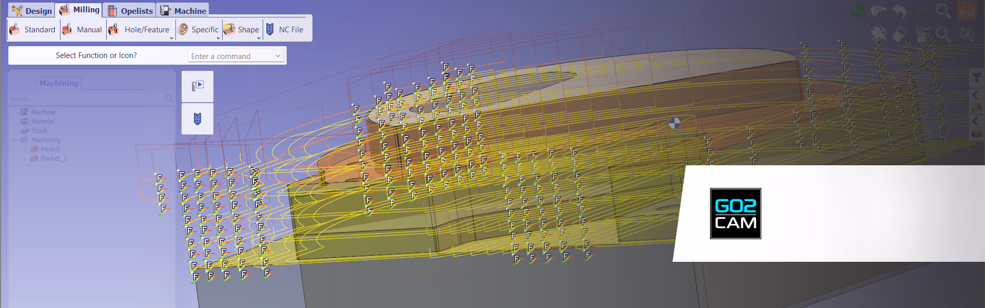Viewport: 985px width, 308px height.
Task: Launch the toolpath simulation play button
Action: [x=198, y=86]
